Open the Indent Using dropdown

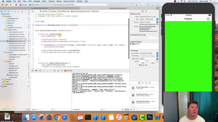(x=149, y=59)
